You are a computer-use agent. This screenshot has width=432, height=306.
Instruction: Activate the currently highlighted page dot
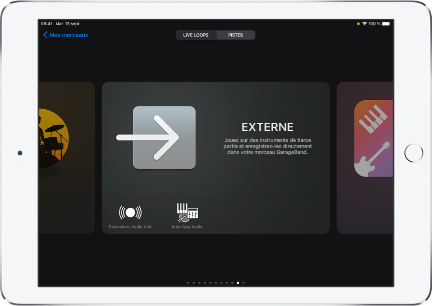click(238, 282)
